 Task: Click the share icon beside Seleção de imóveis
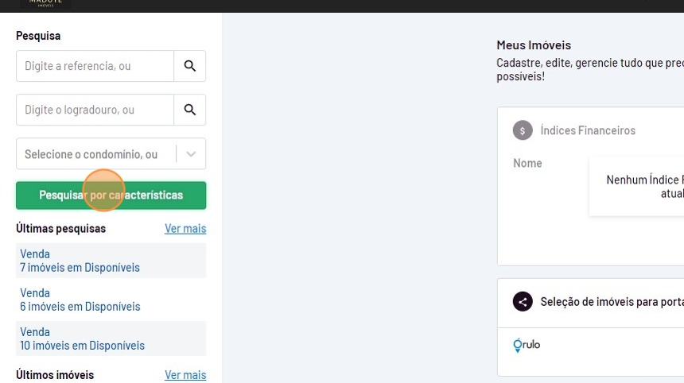tap(523, 302)
